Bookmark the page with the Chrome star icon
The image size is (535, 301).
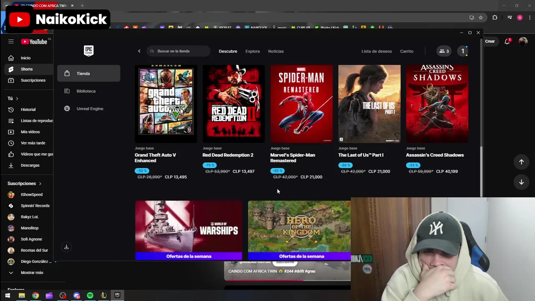pyautogui.click(x=481, y=18)
